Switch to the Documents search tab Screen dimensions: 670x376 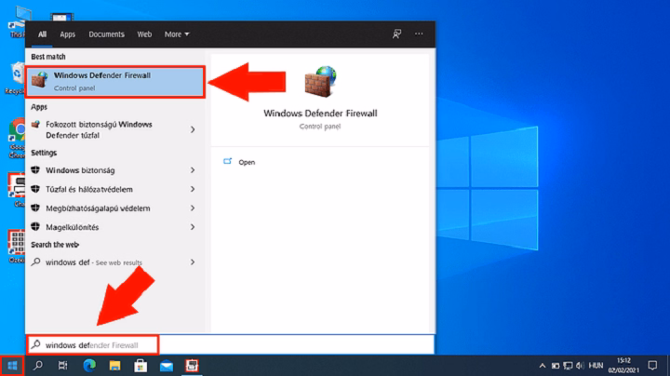(x=106, y=34)
